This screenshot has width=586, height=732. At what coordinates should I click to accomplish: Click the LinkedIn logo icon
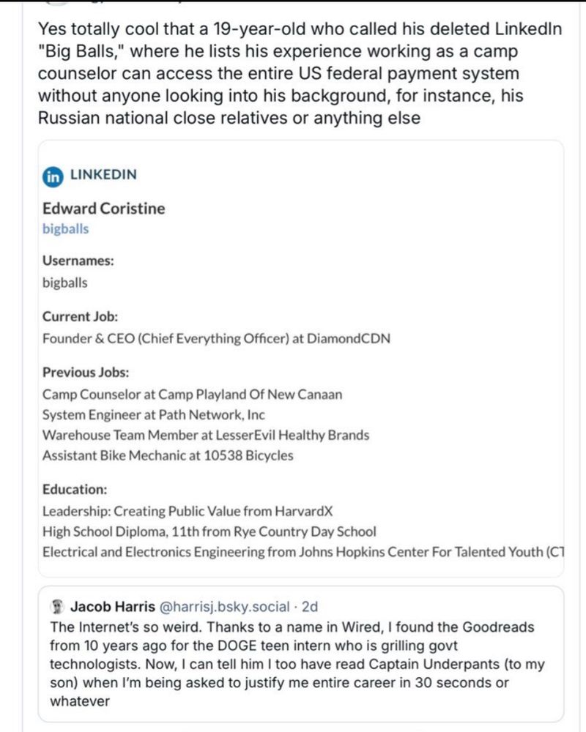[53, 177]
